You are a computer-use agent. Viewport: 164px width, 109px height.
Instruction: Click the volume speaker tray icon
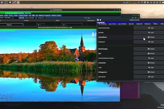(x=148, y=2)
